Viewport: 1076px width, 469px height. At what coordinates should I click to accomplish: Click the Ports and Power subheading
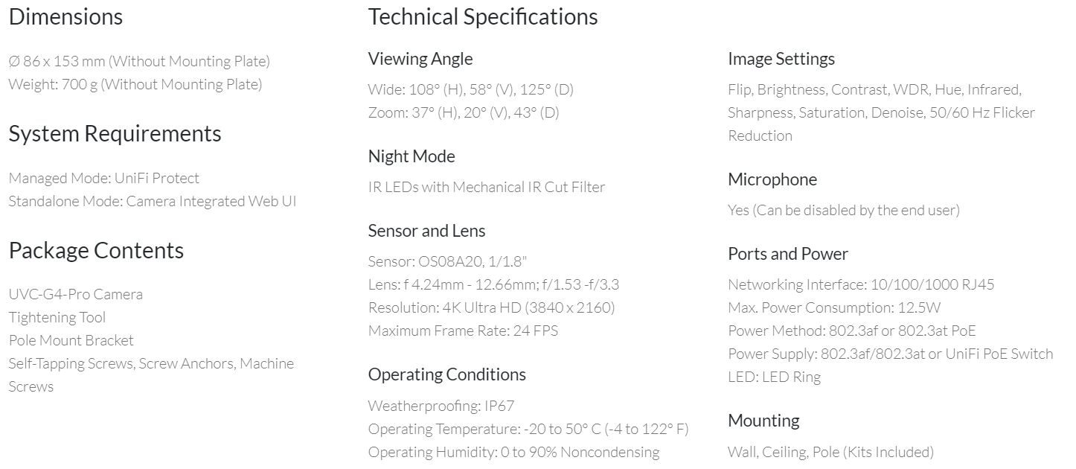787,254
